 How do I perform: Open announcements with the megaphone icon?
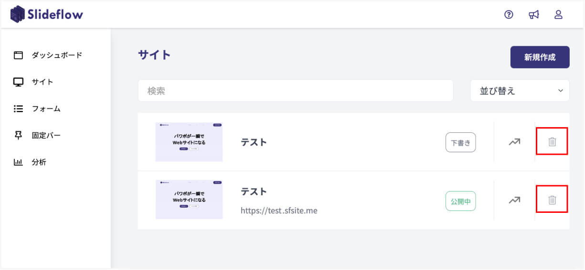pos(533,15)
